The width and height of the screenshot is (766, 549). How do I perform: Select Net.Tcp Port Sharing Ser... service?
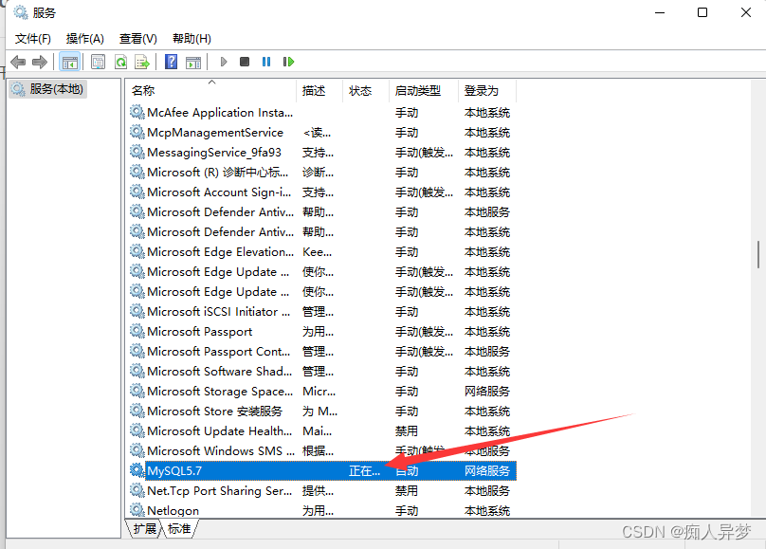click(322, 491)
